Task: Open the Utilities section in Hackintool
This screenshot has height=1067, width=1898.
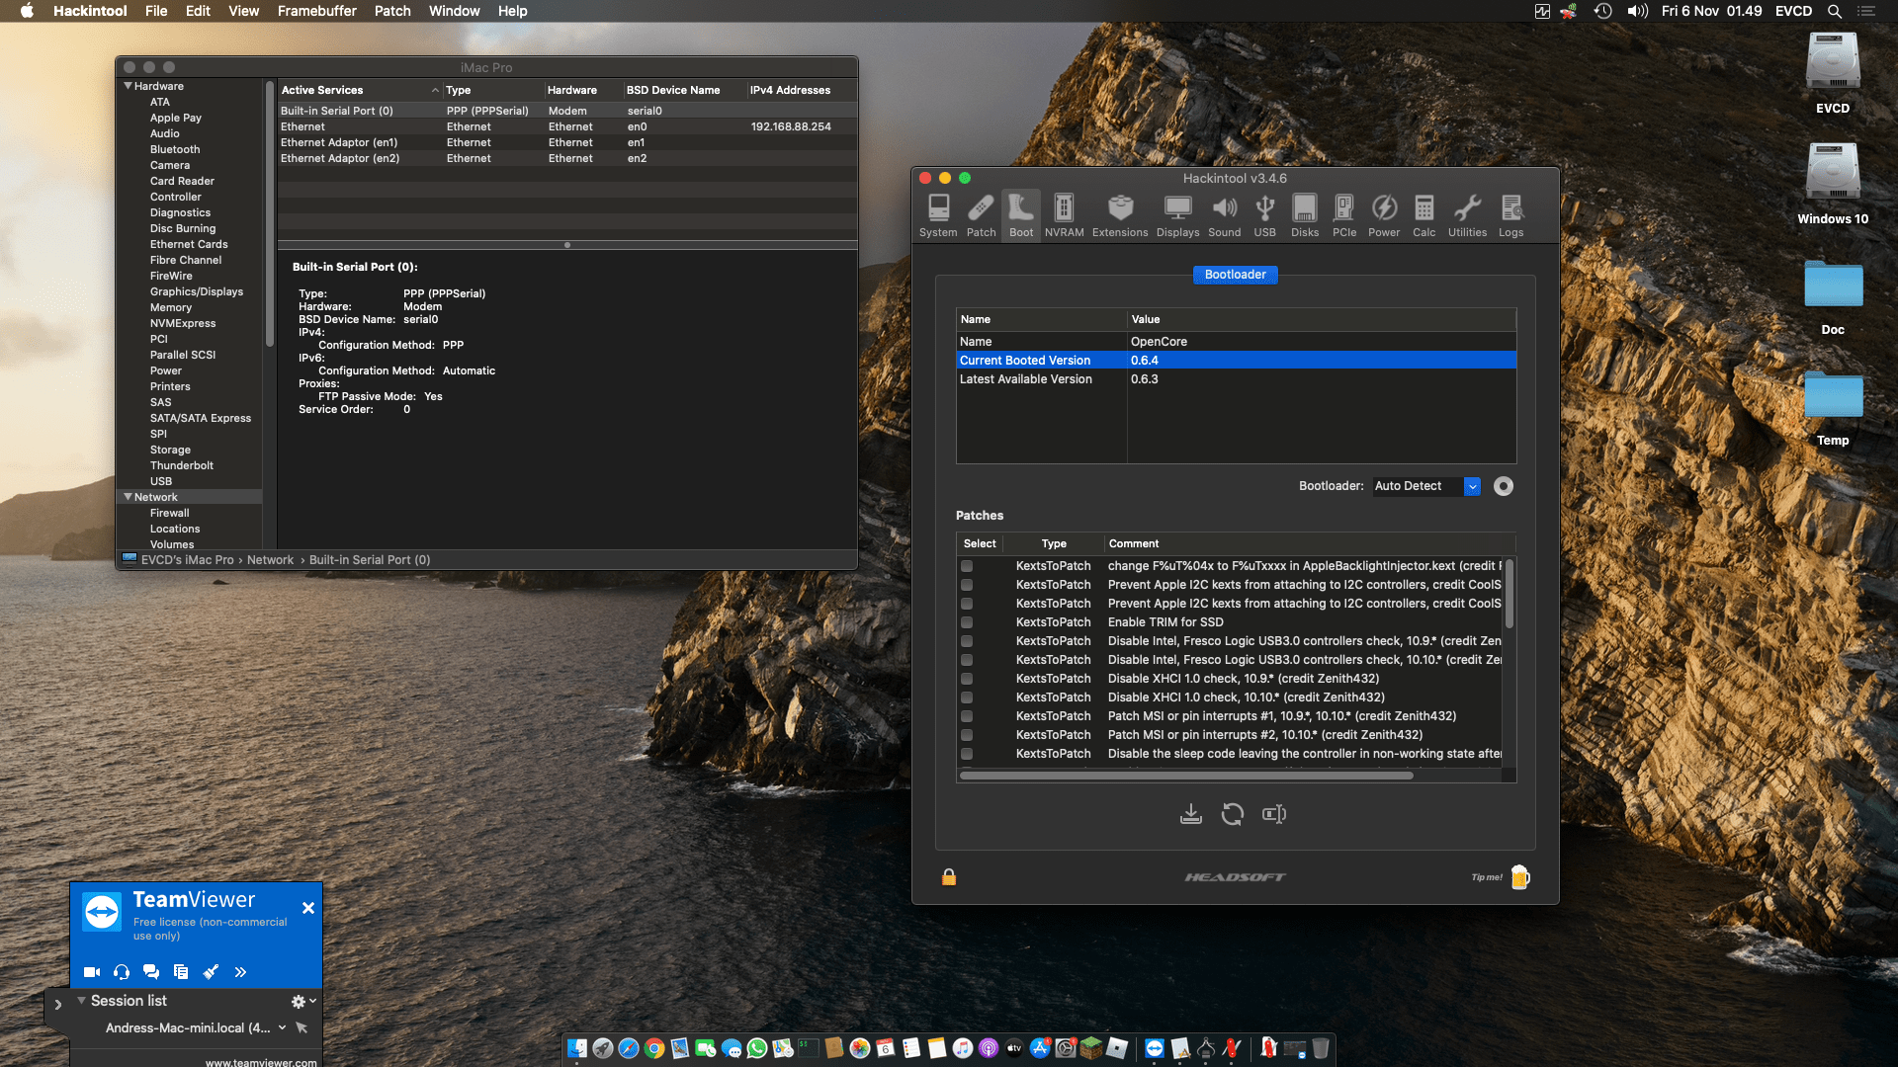Action: pyautogui.click(x=1467, y=215)
